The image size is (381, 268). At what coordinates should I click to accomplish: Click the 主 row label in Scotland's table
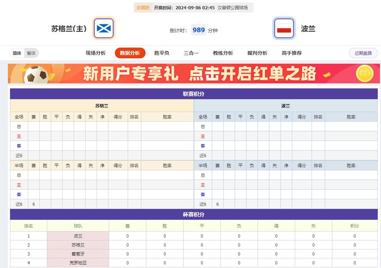point(19,136)
